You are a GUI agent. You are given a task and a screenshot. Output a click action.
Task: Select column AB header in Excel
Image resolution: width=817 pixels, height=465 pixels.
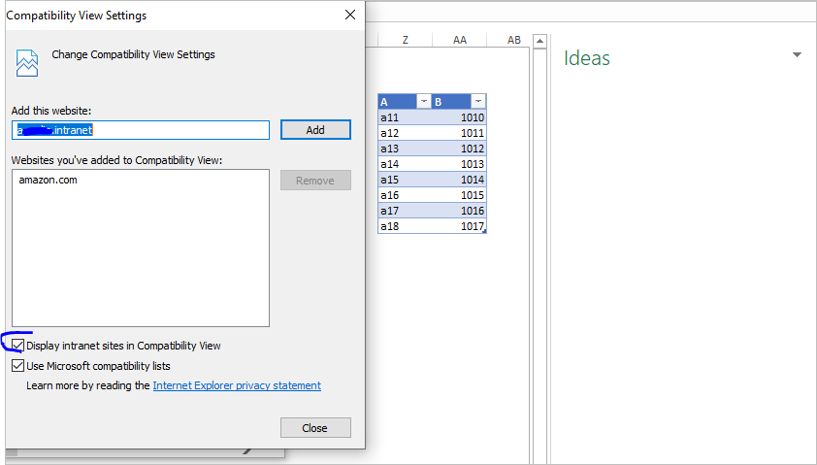pos(513,40)
